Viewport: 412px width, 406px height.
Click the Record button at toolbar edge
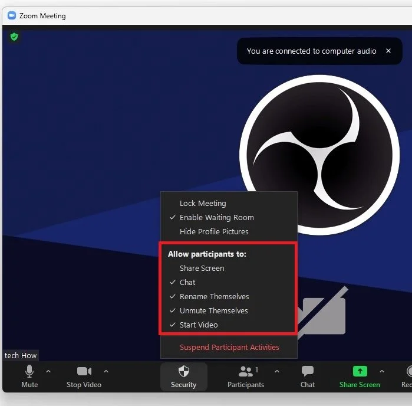407,376
